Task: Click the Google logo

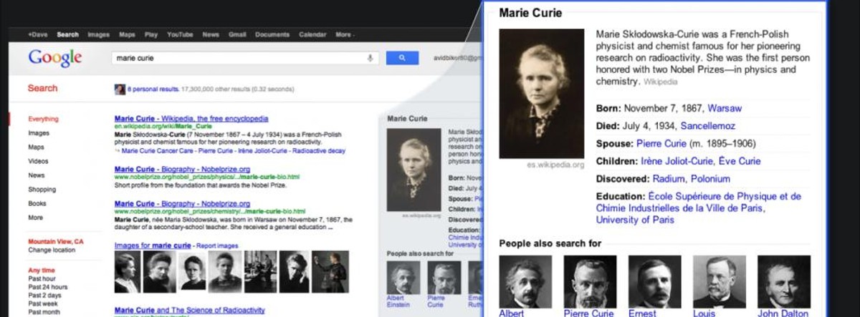Action: click(x=55, y=58)
